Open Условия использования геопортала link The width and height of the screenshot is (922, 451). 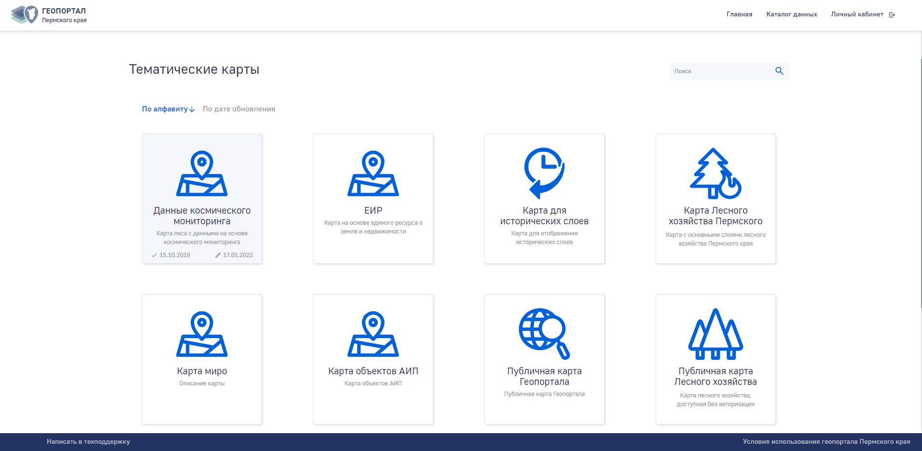(x=826, y=441)
